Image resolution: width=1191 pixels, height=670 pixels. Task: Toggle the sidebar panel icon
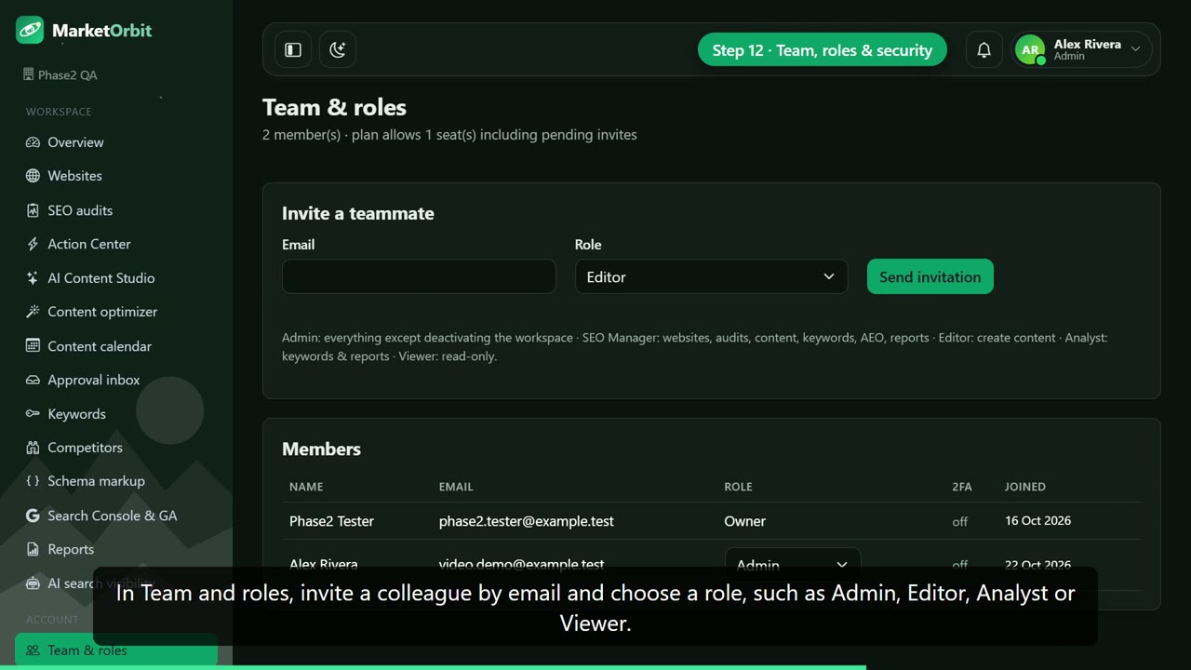click(293, 50)
